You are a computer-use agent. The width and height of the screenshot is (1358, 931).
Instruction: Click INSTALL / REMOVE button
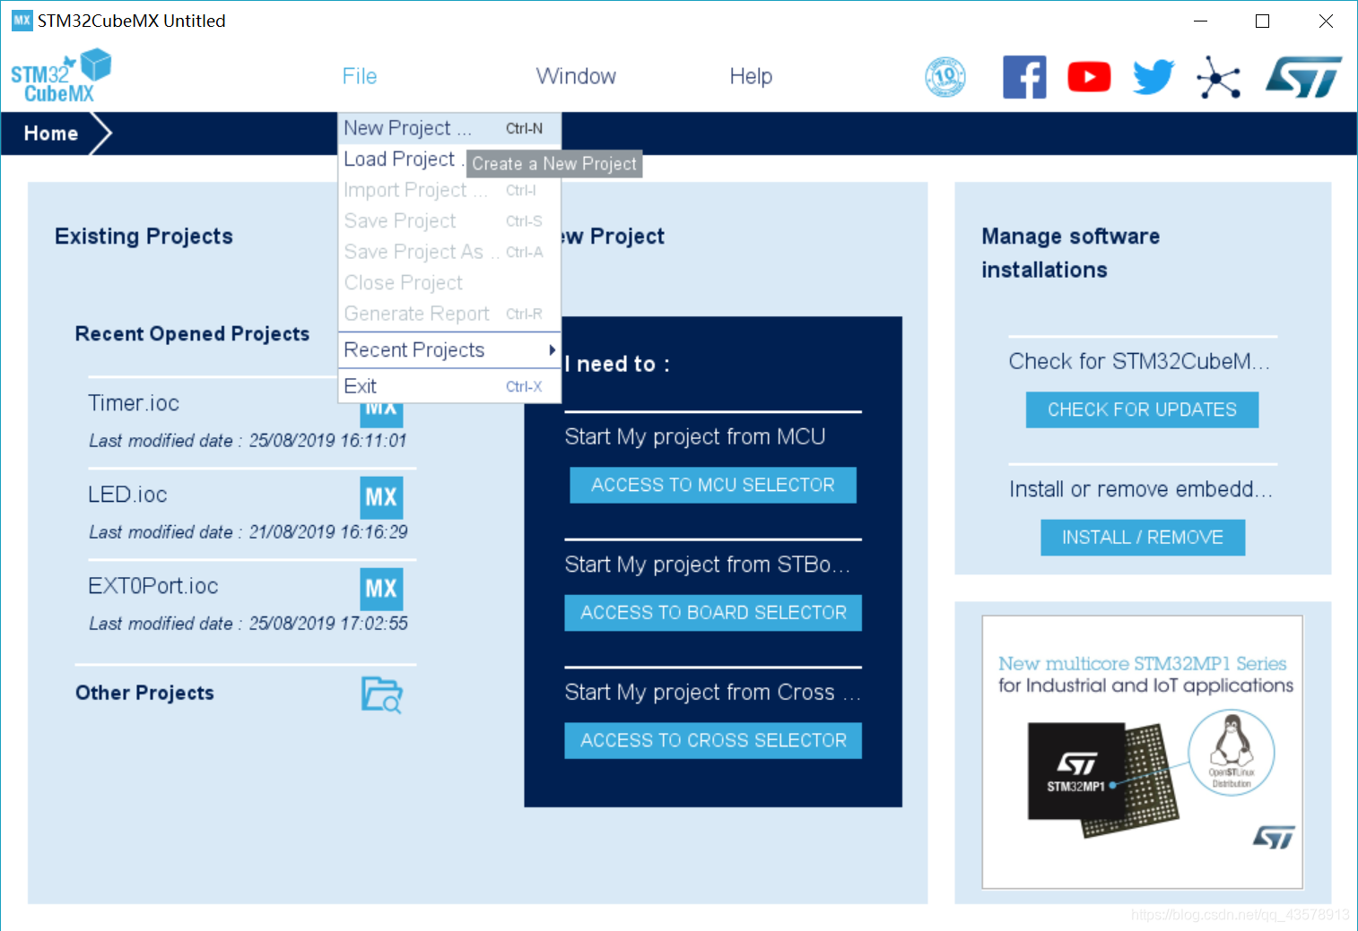point(1143,538)
